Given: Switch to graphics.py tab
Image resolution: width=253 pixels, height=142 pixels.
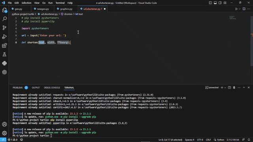Looking at the screenshot, I should [x=66, y=9].
